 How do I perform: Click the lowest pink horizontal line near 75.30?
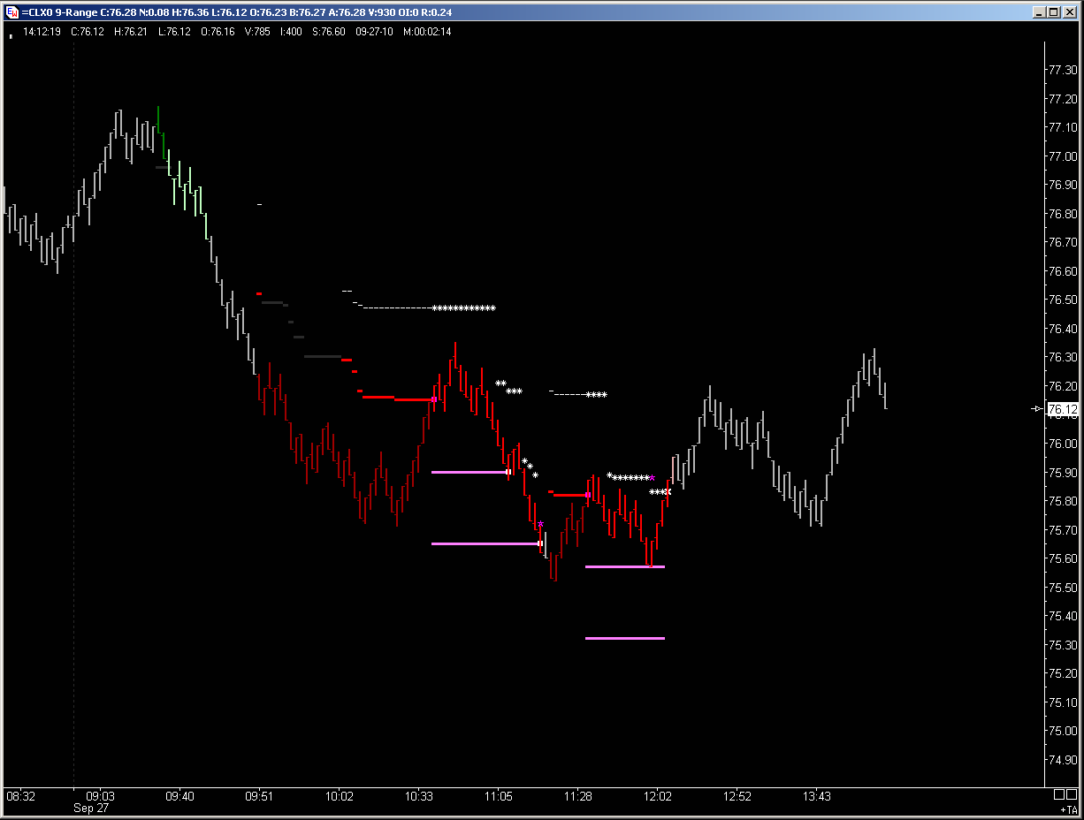(x=624, y=638)
